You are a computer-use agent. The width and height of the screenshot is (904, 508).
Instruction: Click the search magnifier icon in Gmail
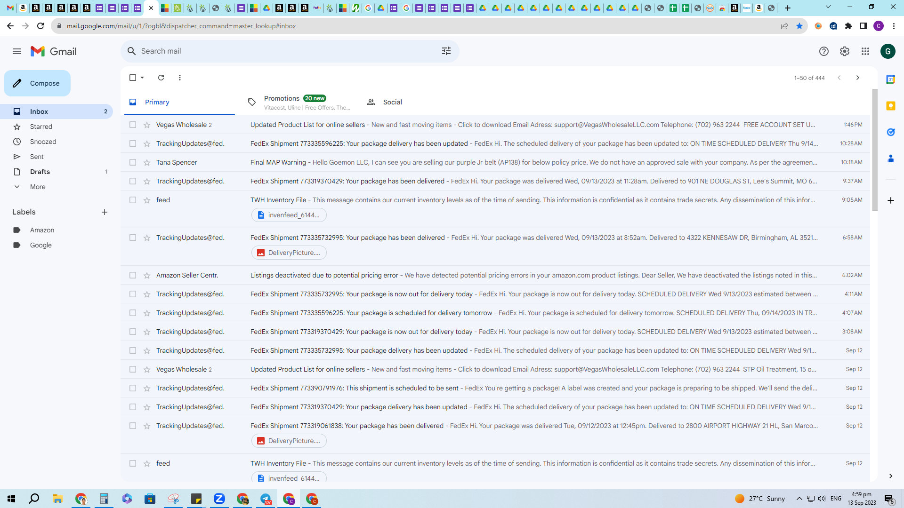(x=132, y=51)
